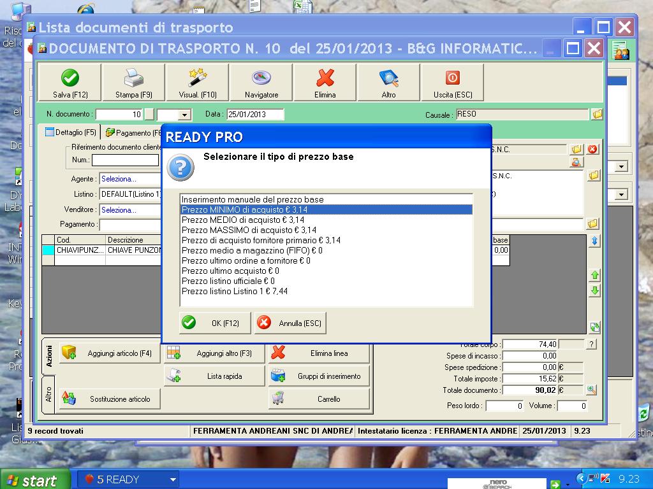Click magnifier icon next to Totale documento
Screen dimensions: 653x489
click(591, 390)
